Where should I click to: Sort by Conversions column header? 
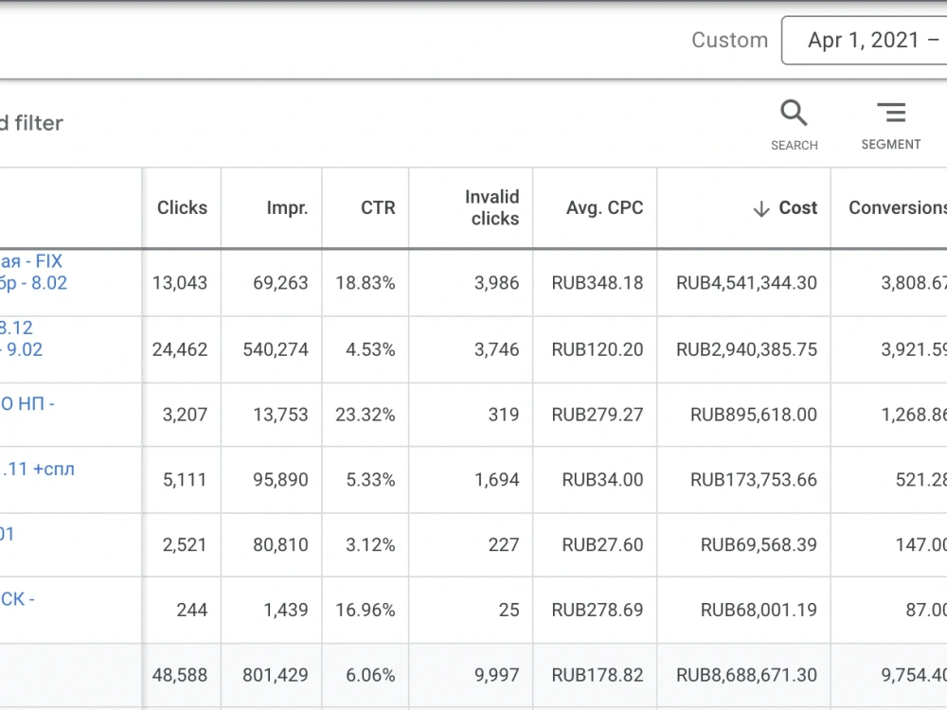pos(897,207)
